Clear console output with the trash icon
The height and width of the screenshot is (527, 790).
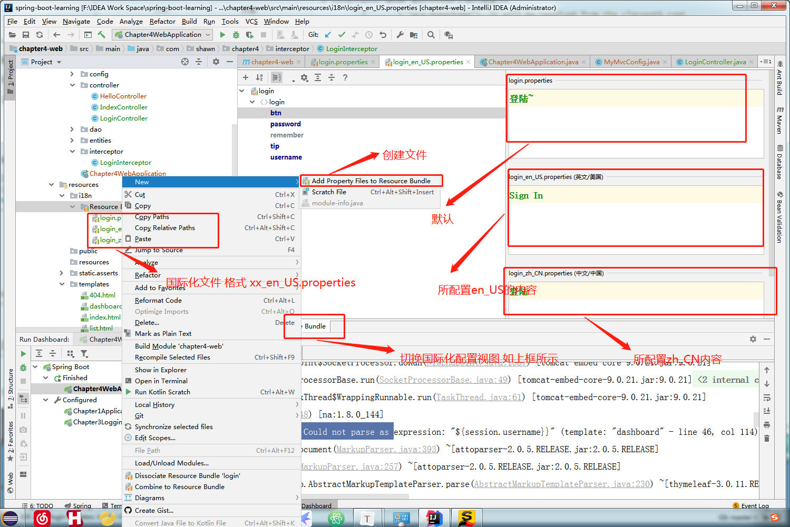pos(767,438)
